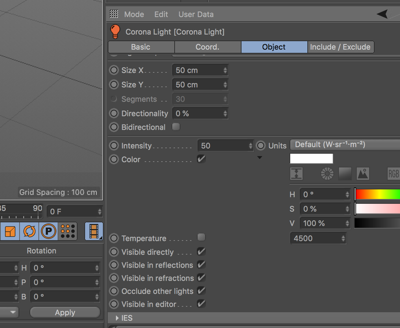The image size is (400, 328).
Task: Click the Directionality animation dot
Action: coord(114,113)
